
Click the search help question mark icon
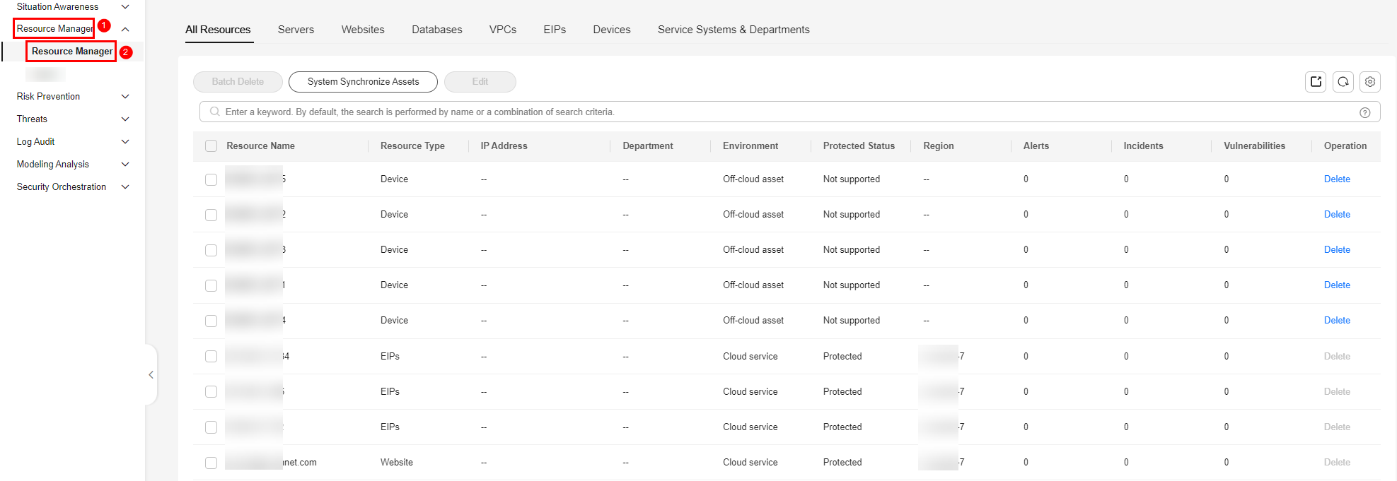[1364, 112]
